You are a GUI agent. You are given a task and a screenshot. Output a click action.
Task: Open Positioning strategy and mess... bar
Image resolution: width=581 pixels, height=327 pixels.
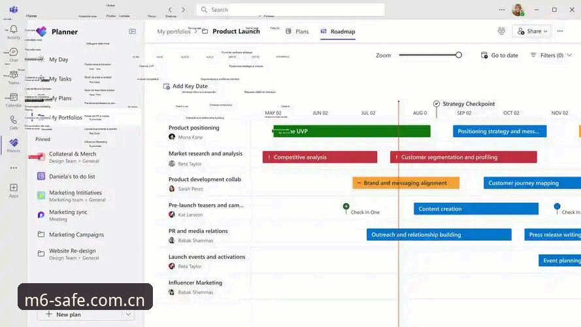click(499, 131)
